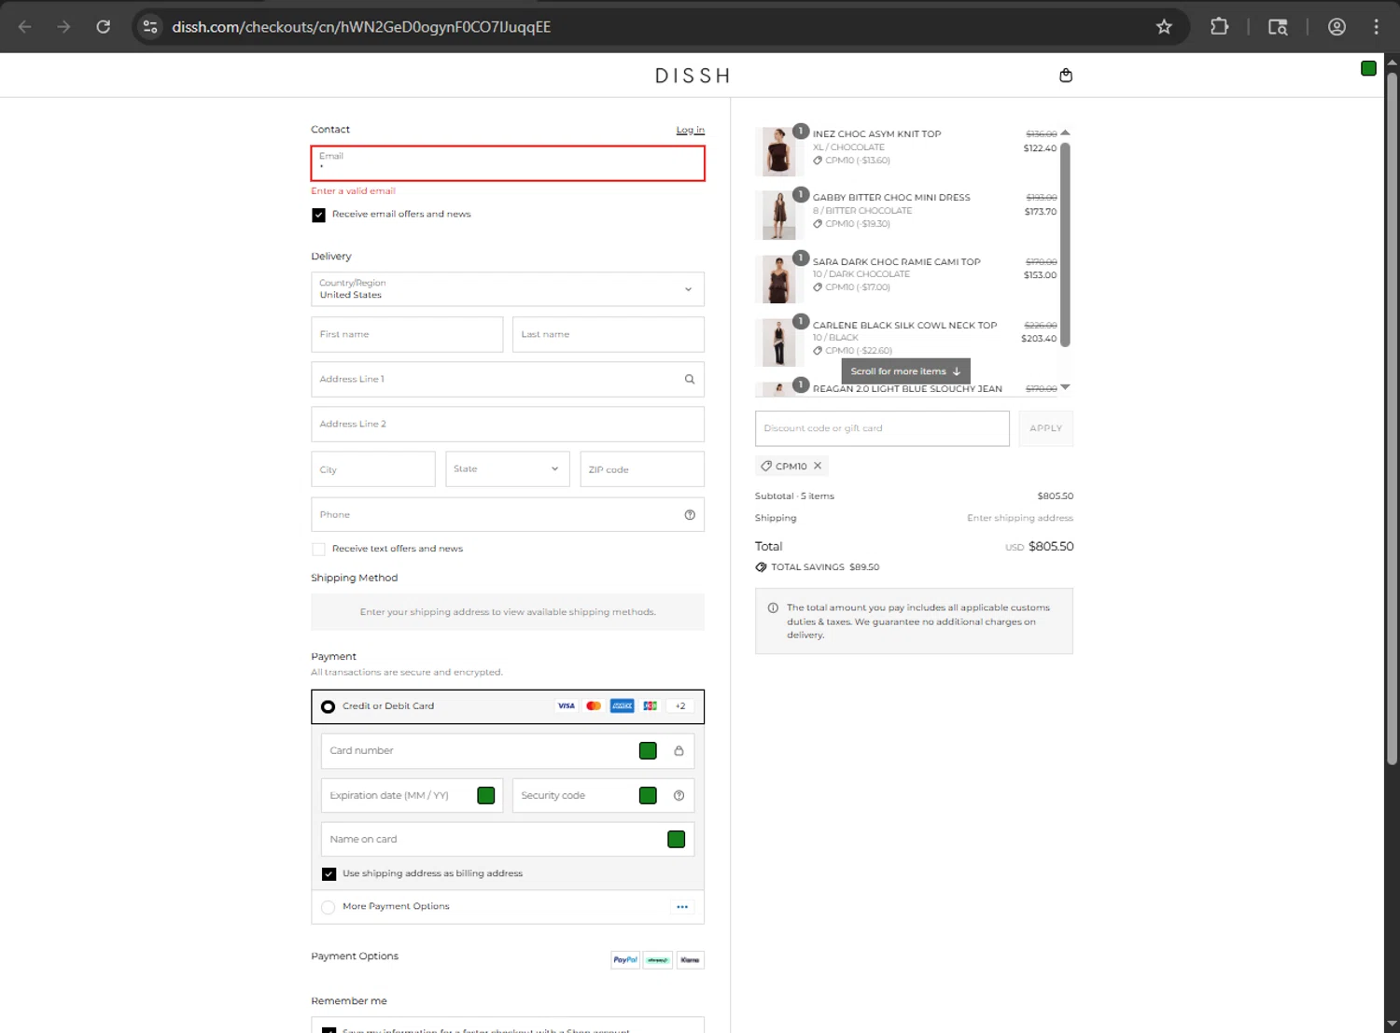
Task: Click the Discount code or gift card field
Action: pyautogui.click(x=882, y=428)
